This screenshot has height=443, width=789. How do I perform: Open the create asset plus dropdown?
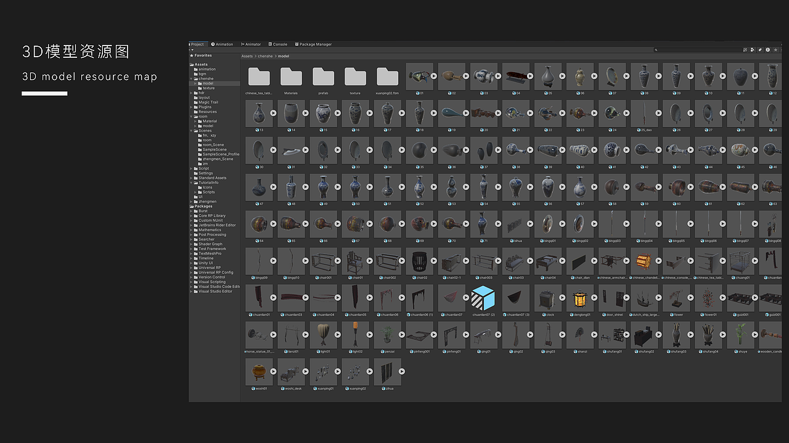[192, 50]
